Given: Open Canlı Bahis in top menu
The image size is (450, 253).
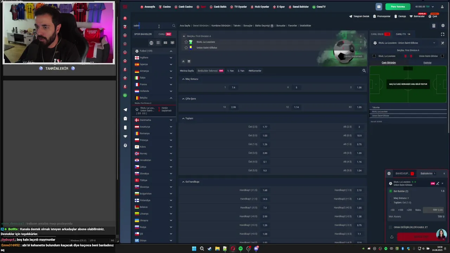Looking at the screenshot, I should tap(218, 7).
